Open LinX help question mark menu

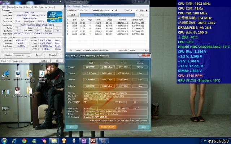tap(91, 6)
